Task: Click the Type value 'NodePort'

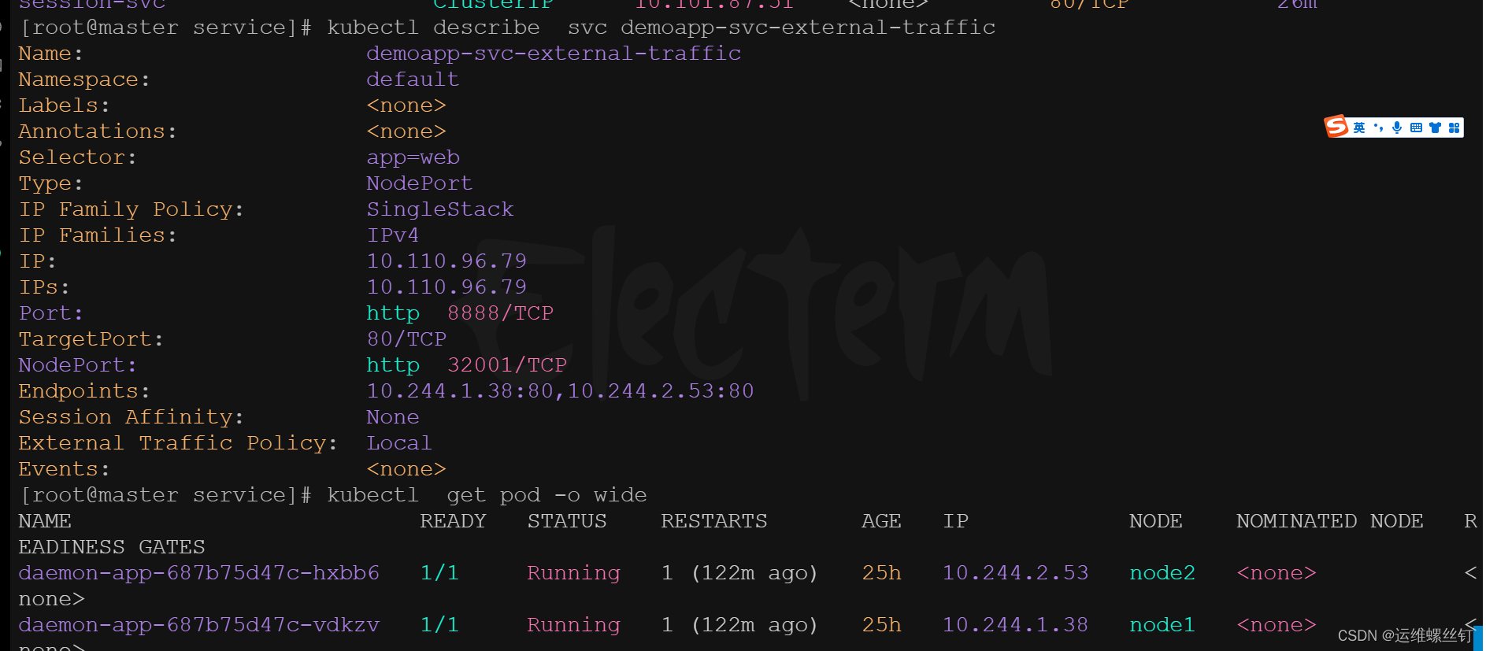Action: (419, 183)
